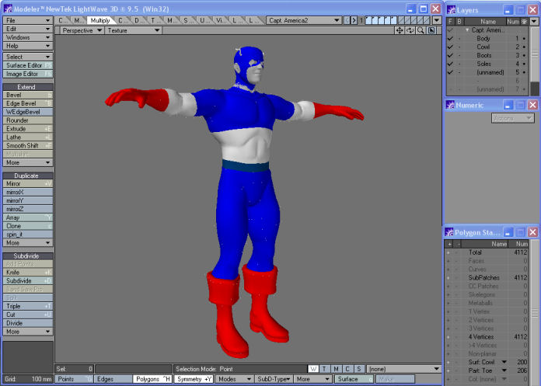Select Polygons selection mode
The image size is (541, 386).
click(152, 379)
